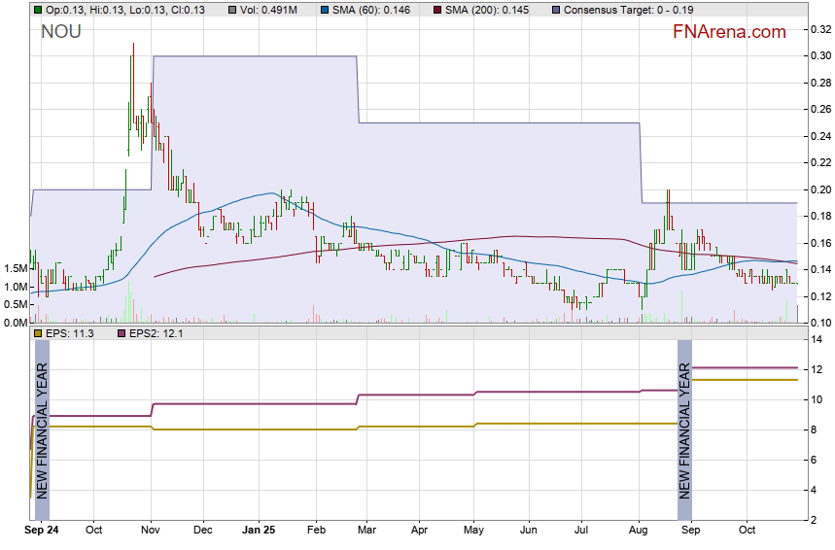Click the blue SMA (60) legend swatch
The image size is (835, 550).
[323, 10]
